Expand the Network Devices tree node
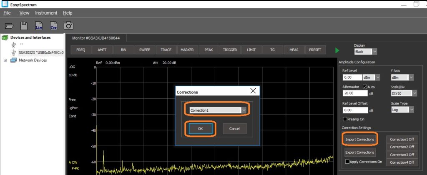 click(x=5, y=60)
